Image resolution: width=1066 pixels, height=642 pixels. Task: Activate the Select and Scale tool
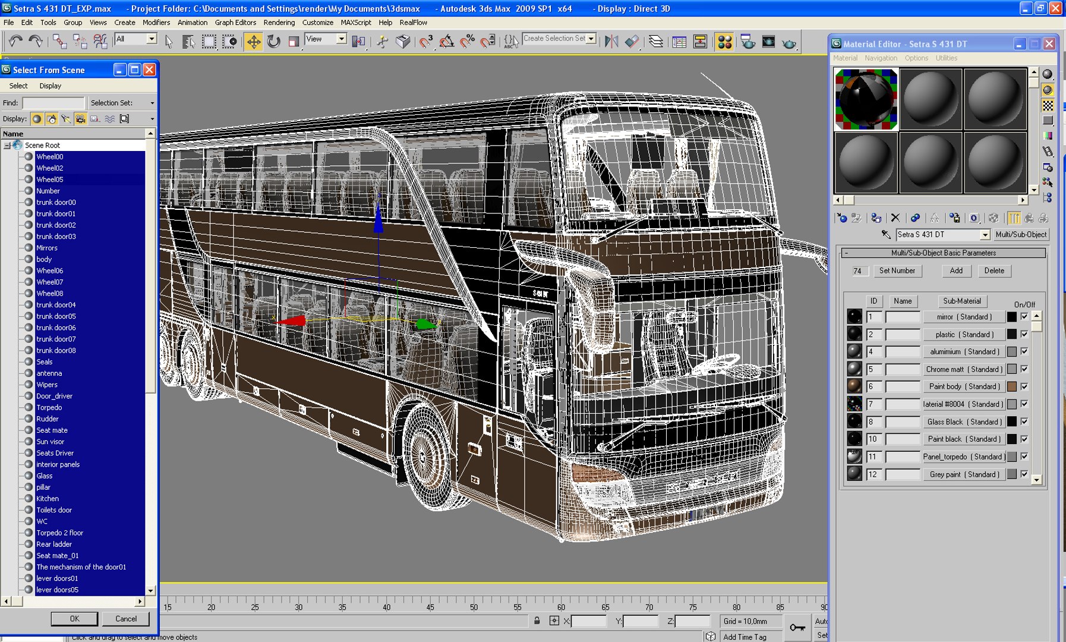pyautogui.click(x=294, y=41)
